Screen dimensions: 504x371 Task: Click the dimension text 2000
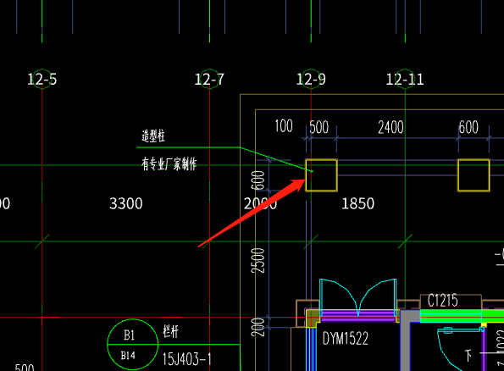pyautogui.click(x=260, y=203)
